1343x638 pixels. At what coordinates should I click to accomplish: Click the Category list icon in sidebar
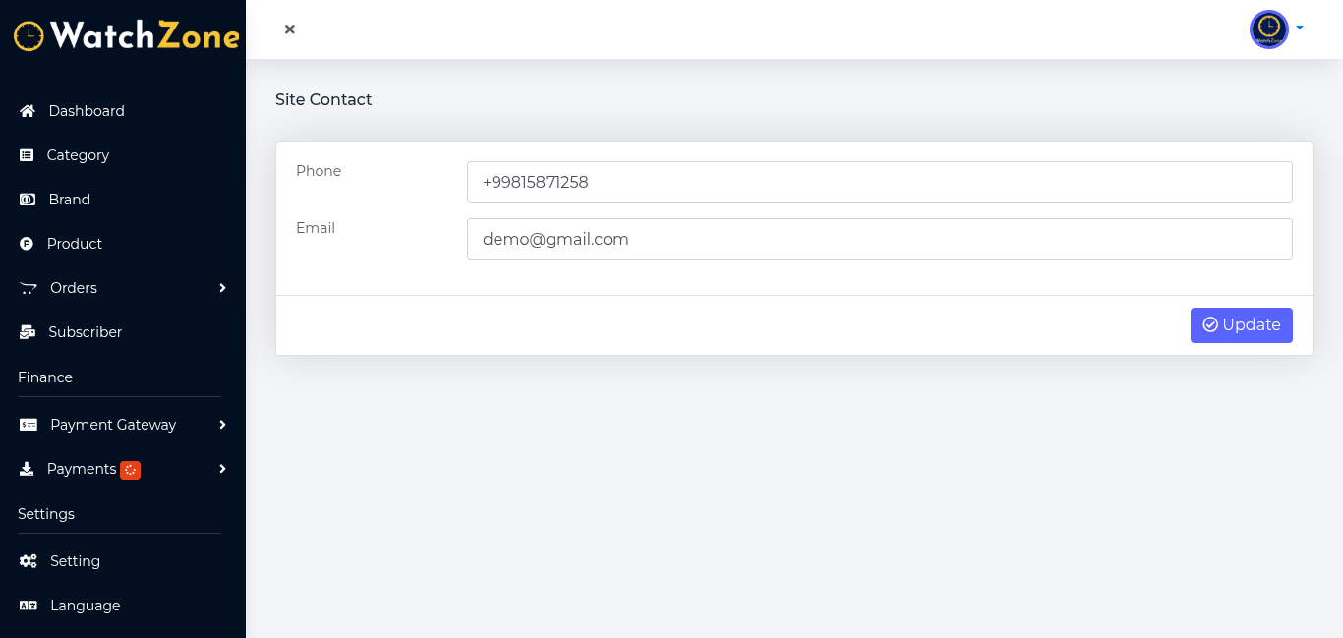27,155
